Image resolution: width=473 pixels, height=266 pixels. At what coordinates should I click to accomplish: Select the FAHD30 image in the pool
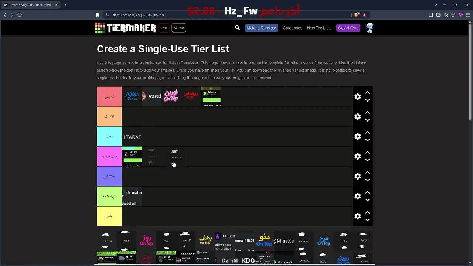(225, 241)
